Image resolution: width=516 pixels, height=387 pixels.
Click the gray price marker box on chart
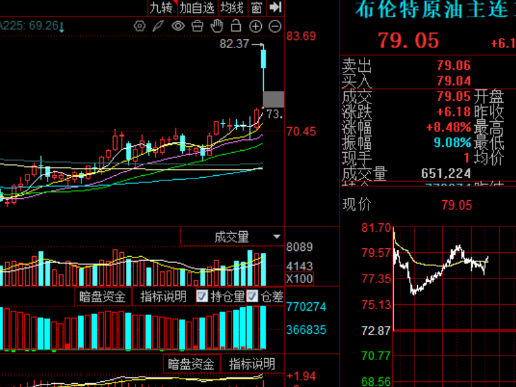(273, 99)
